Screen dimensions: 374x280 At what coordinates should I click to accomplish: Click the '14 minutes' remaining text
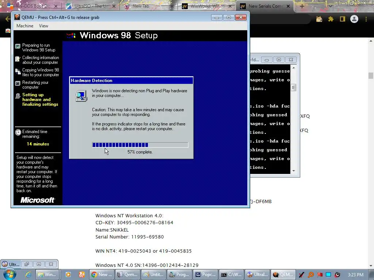(38, 144)
